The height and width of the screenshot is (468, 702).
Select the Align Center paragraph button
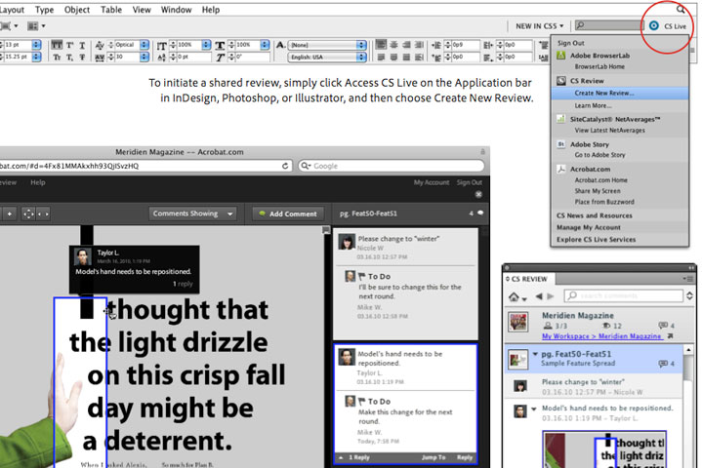point(394,44)
